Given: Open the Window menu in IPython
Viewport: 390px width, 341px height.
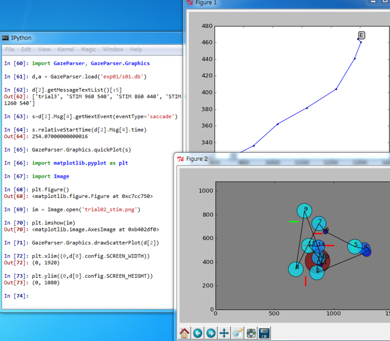Looking at the screenshot, I should coord(113,49).
